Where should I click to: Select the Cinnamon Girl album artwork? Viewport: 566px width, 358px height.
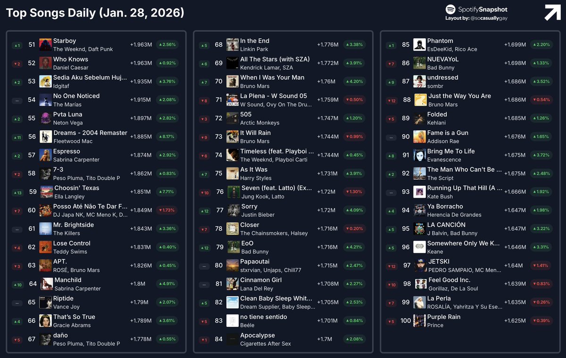tap(232, 283)
